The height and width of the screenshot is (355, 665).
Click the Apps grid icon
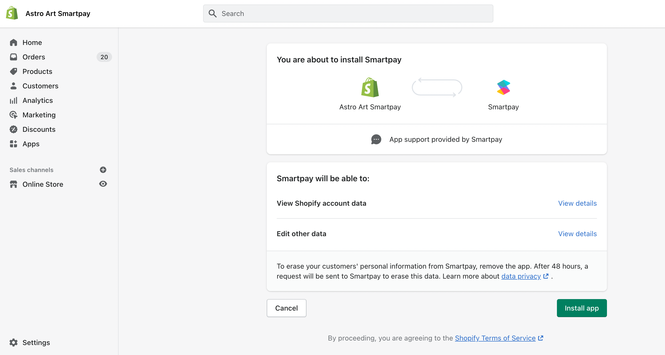(14, 144)
